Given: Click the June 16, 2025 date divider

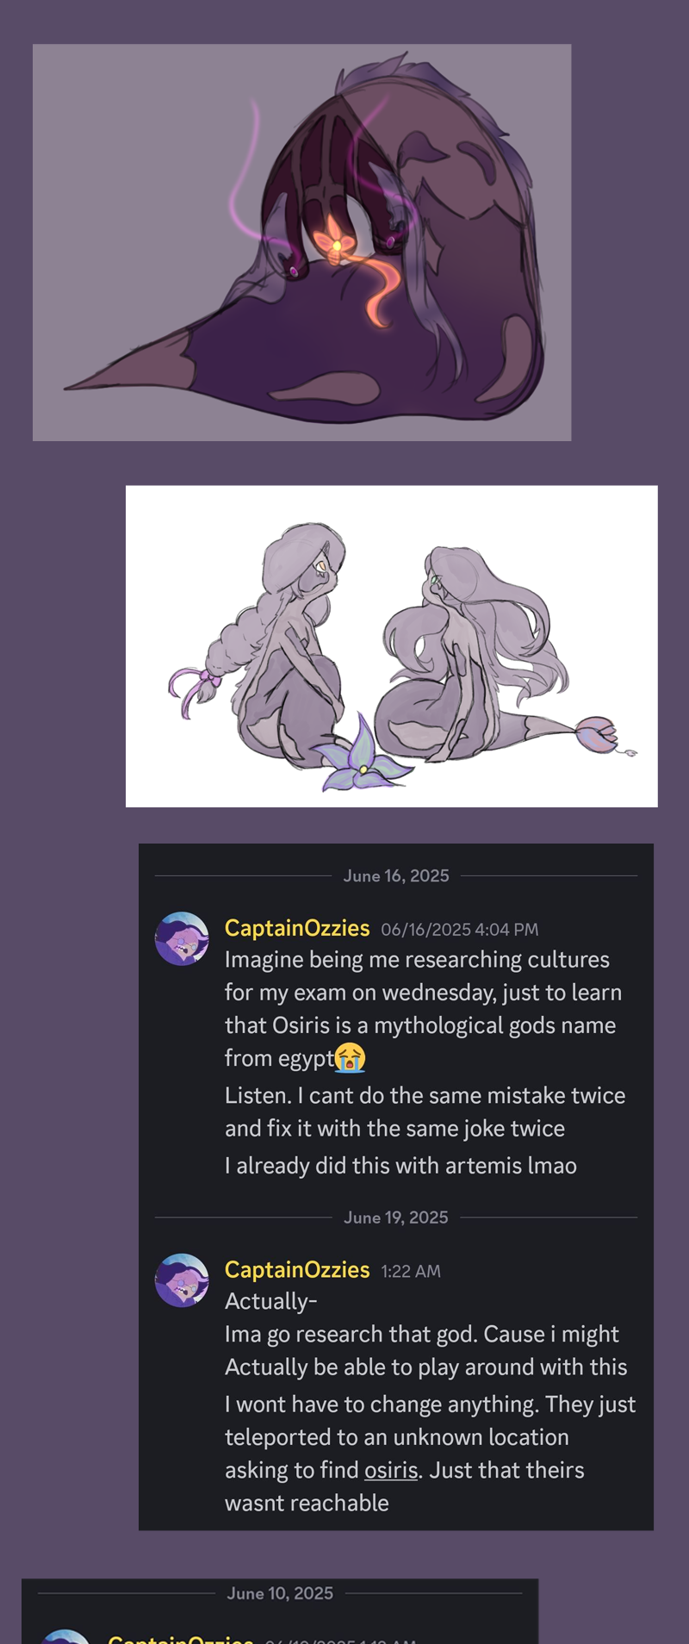Looking at the screenshot, I should [396, 876].
